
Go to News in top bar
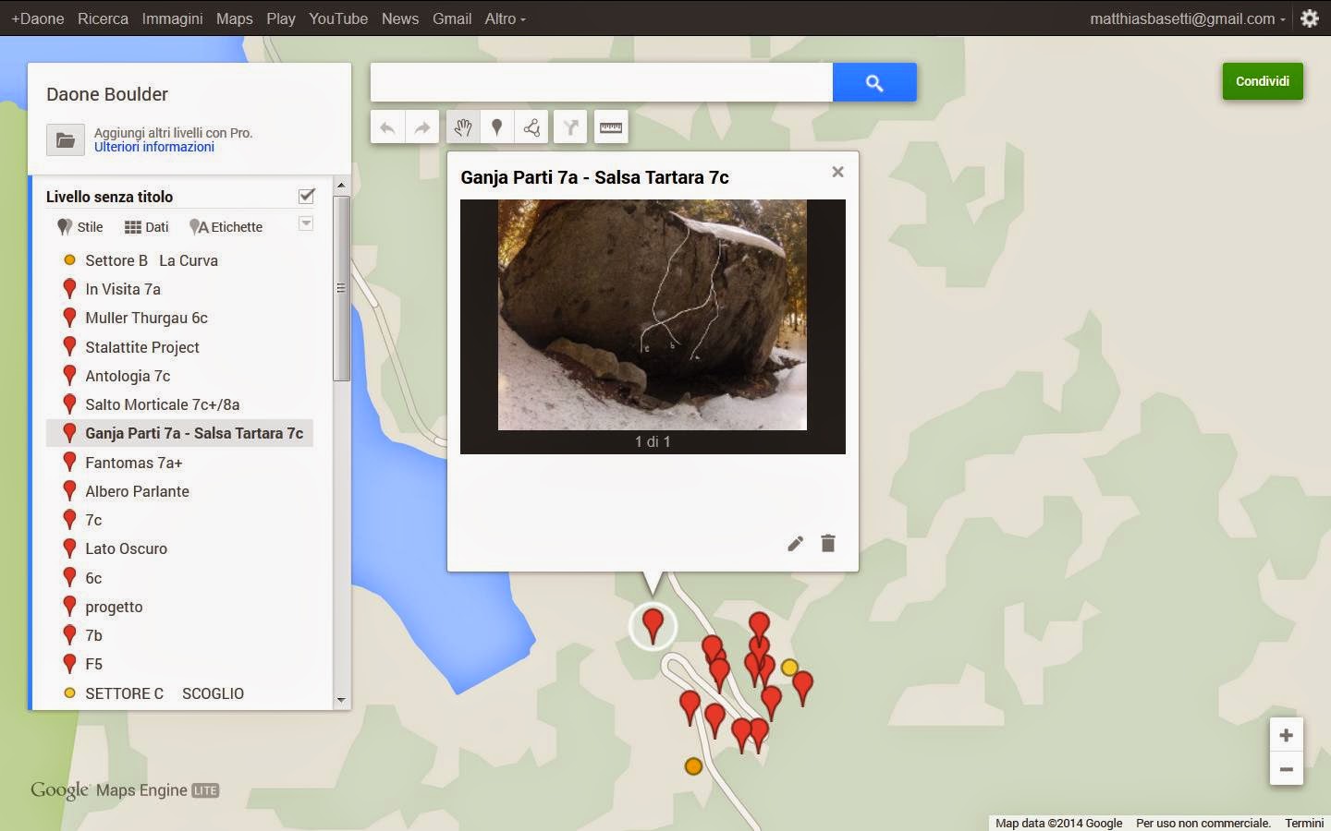(400, 18)
